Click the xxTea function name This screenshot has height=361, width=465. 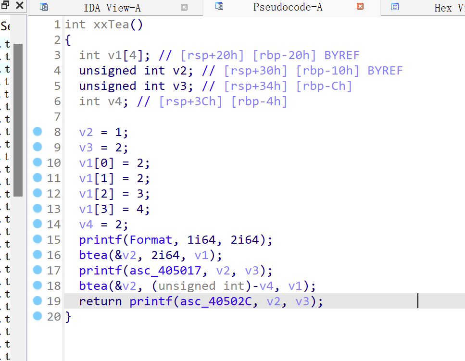tap(111, 25)
